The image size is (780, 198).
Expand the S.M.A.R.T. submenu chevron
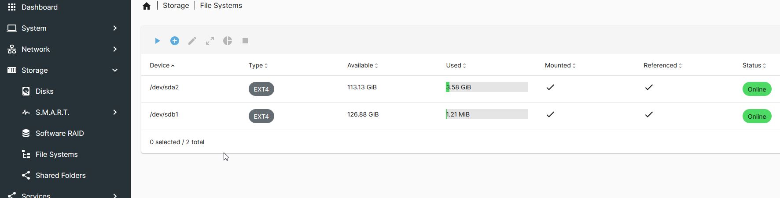pos(115,112)
